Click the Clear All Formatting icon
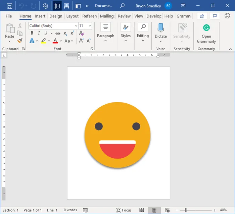The height and width of the screenshot is (214, 235). pyautogui.click(x=82, y=33)
